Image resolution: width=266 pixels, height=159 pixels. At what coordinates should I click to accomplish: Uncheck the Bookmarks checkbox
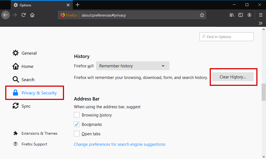coord(77,124)
